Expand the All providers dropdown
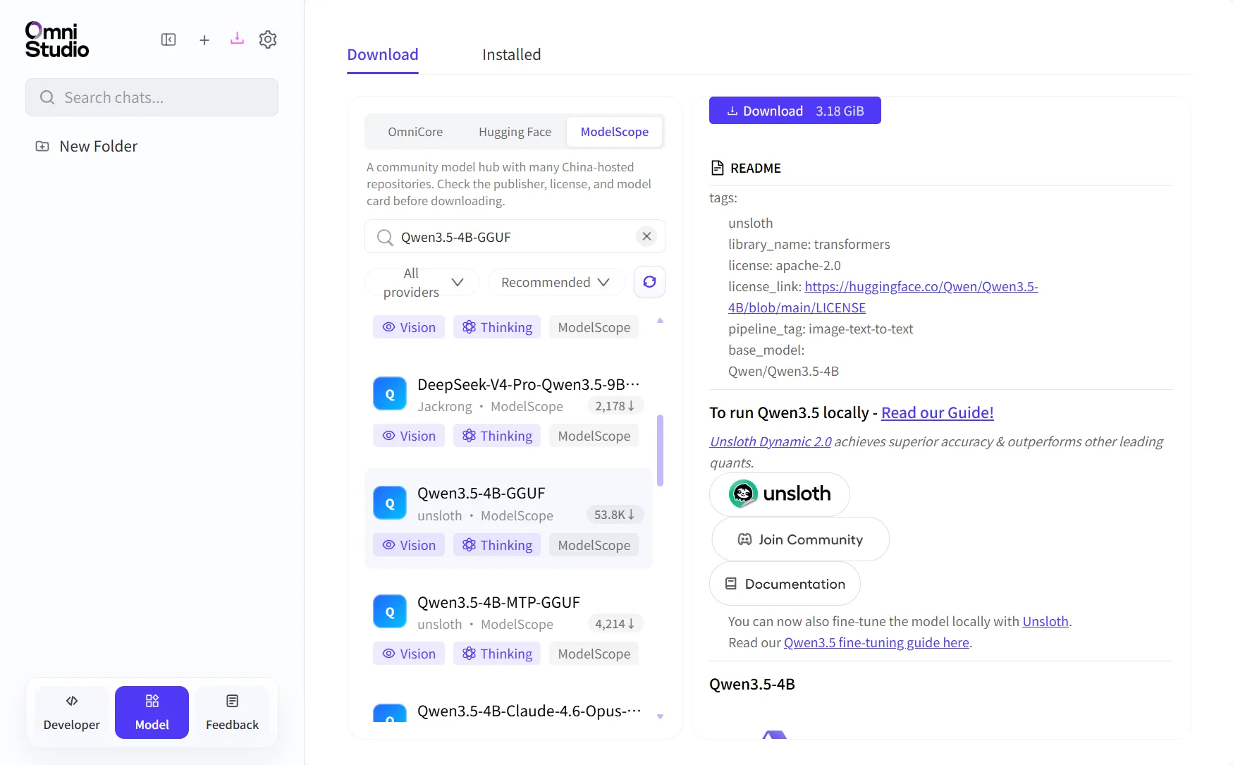1233x765 pixels. tap(422, 282)
